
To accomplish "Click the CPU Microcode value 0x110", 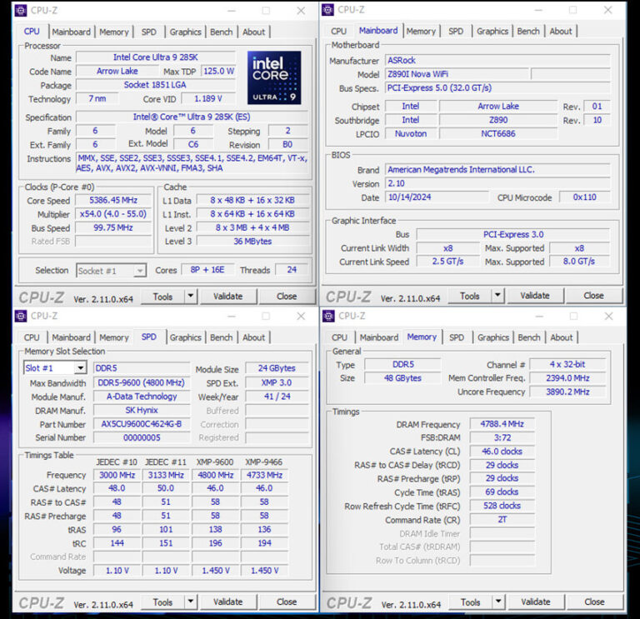I will coord(584,197).
